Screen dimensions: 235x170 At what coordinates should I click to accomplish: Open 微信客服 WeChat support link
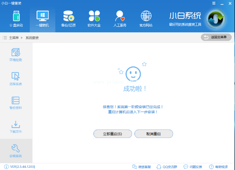tap(141, 167)
